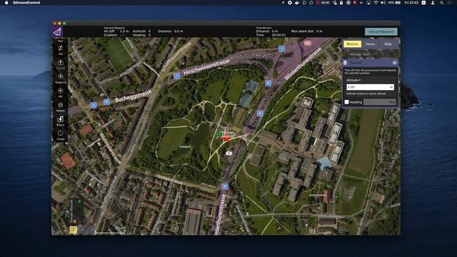Click the Mission Start header
Screen dimensions: 457x257
pyautogui.click(x=370, y=54)
